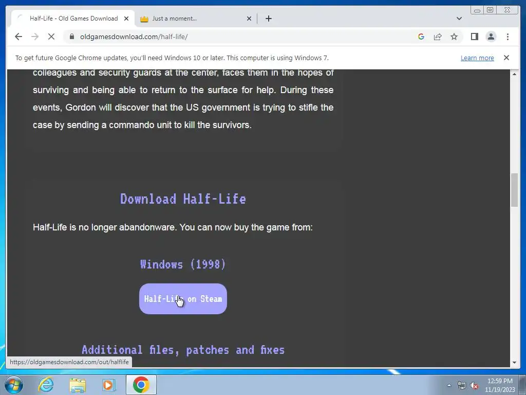Image resolution: width=526 pixels, height=395 pixels.
Task: Click 'Additional files, patches and fixes' heading
Action: coord(183,350)
